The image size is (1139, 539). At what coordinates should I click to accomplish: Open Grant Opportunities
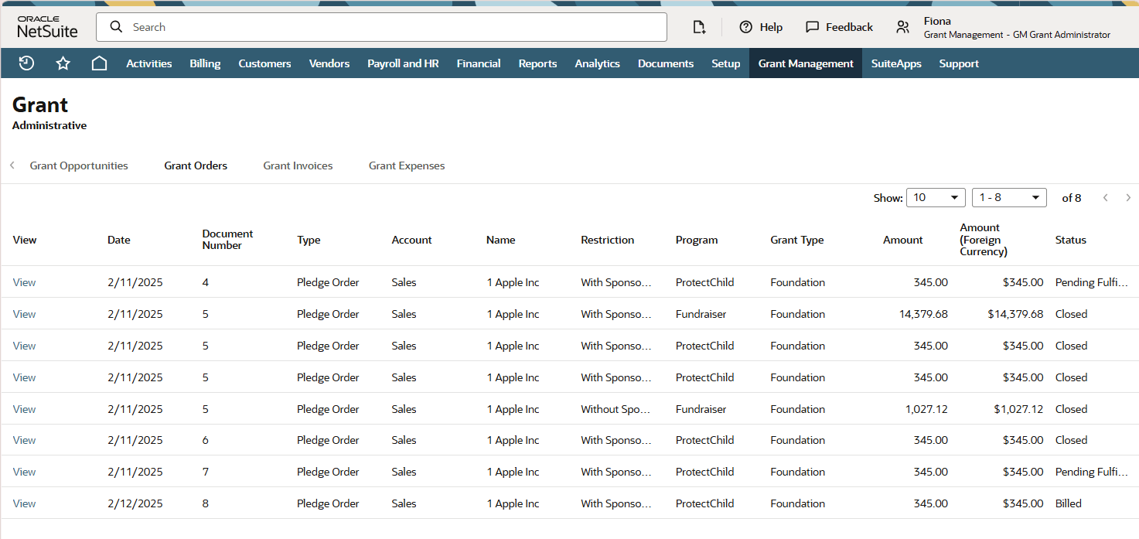tap(79, 165)
